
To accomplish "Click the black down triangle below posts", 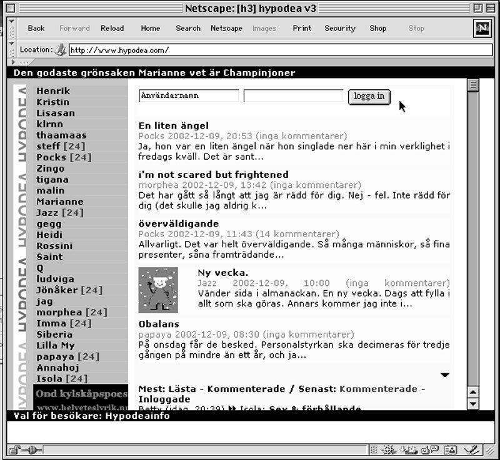I will point(445,375).
